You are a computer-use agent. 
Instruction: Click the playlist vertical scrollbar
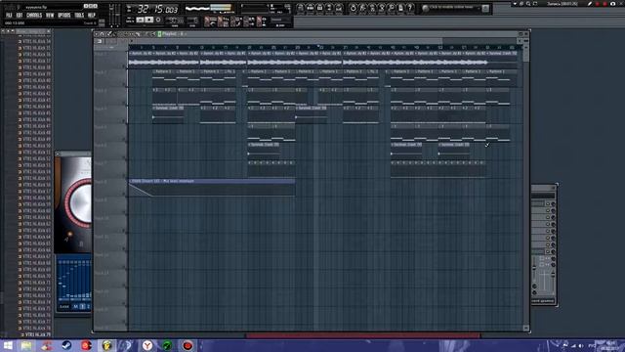click(x=525, y=186)
